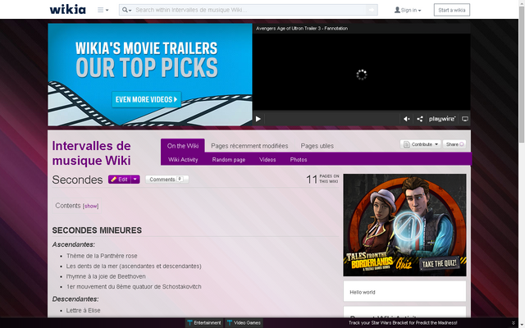This screenshot has height=328, width=525.
Task: Select Pages récemment modifiées tab
Action: point(249,146)
